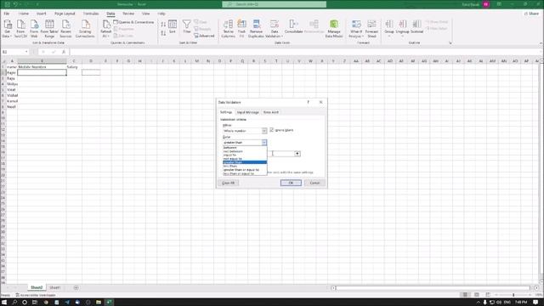The width and height of the screenshot is (544, 306).
Task: Click the dialog Help question mark
Action: (308, 102)
